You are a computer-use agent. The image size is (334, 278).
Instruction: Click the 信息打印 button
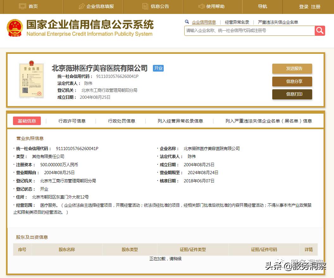click(x=292, y=94)
